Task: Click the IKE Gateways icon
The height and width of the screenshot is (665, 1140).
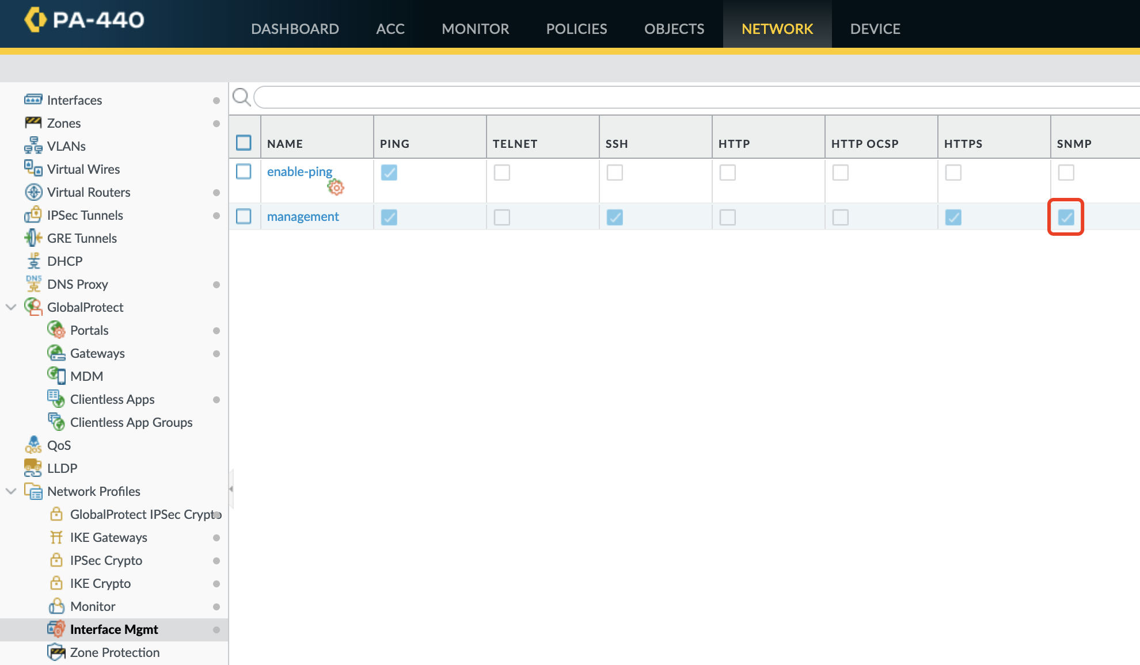Action: pyautogui.click(x=56, y=537)
